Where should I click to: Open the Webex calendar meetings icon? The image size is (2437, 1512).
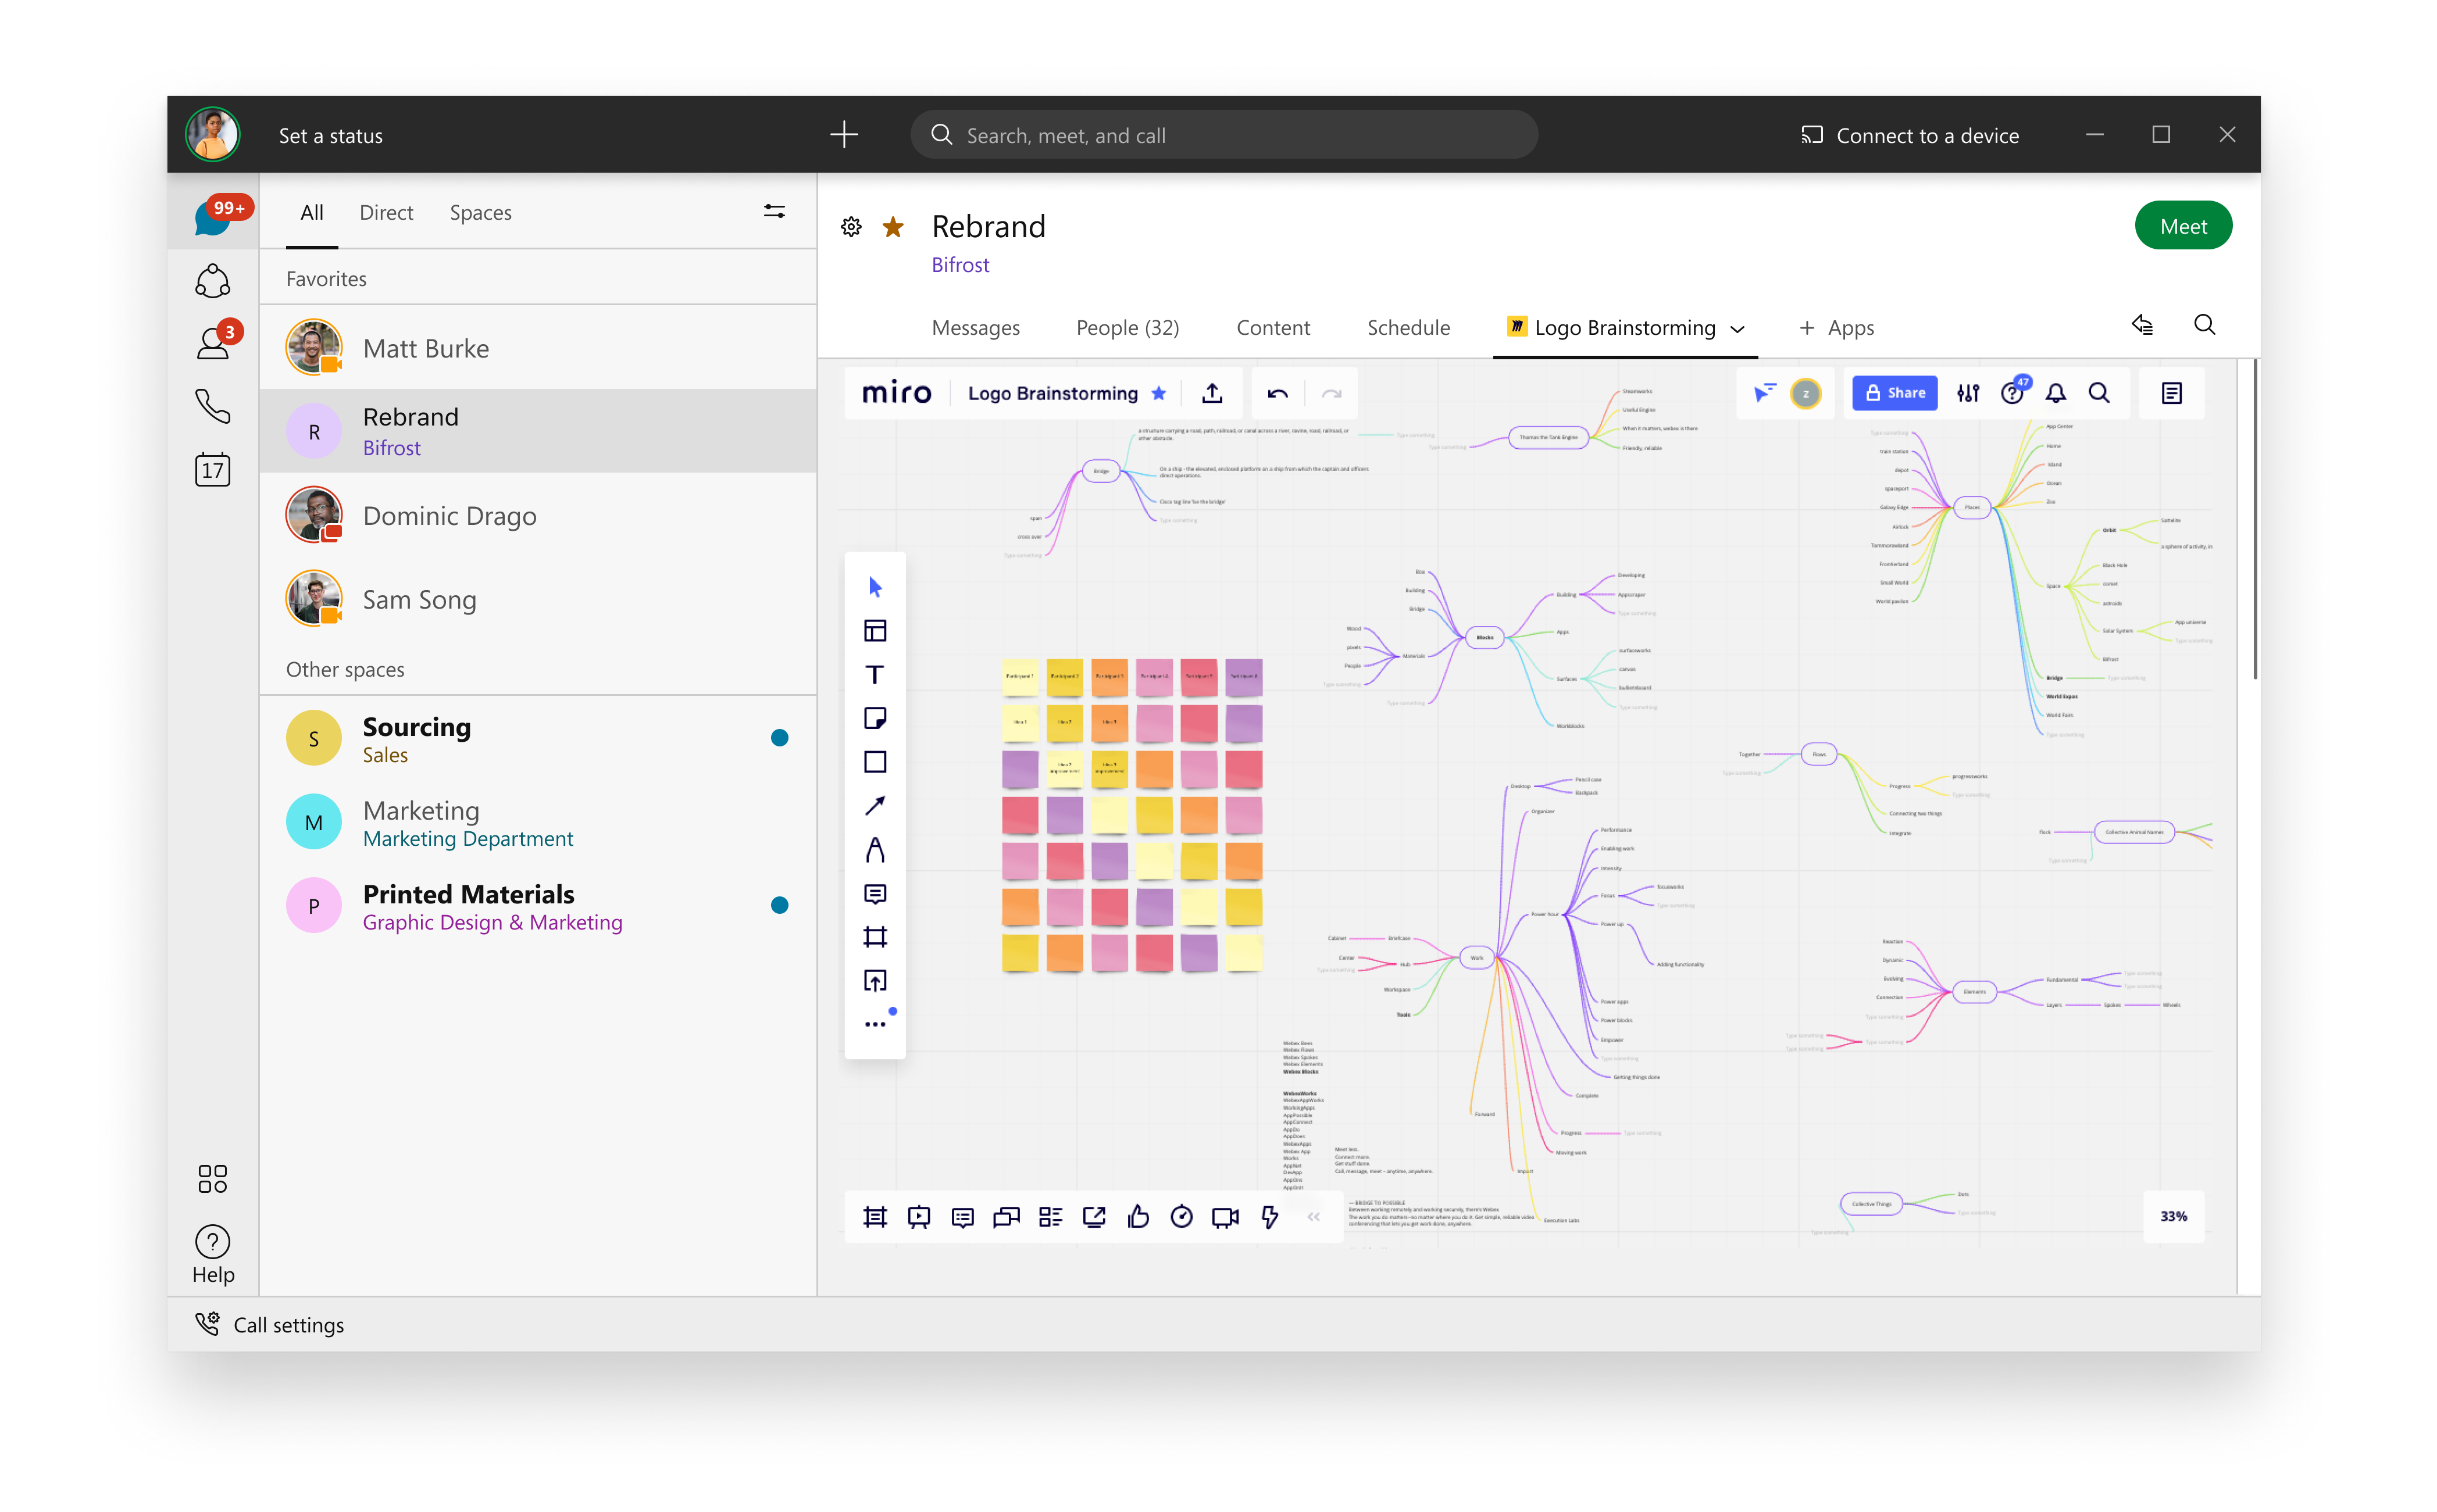212,470
